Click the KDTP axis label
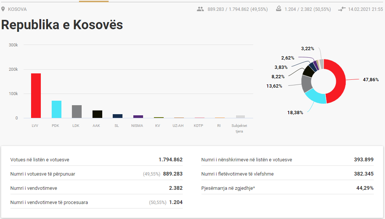The image size is (385, 219). (198, 126)
